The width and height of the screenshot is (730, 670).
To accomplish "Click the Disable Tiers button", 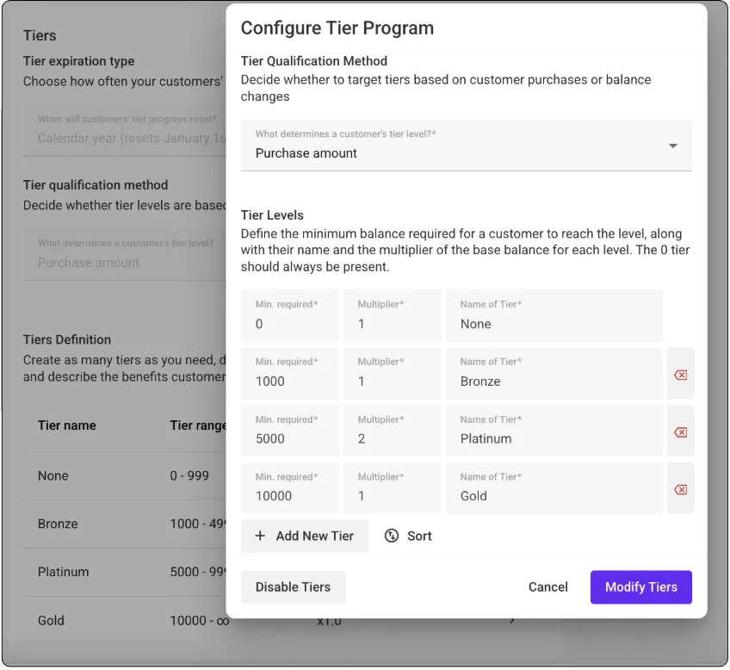I will tap(293, 586).
